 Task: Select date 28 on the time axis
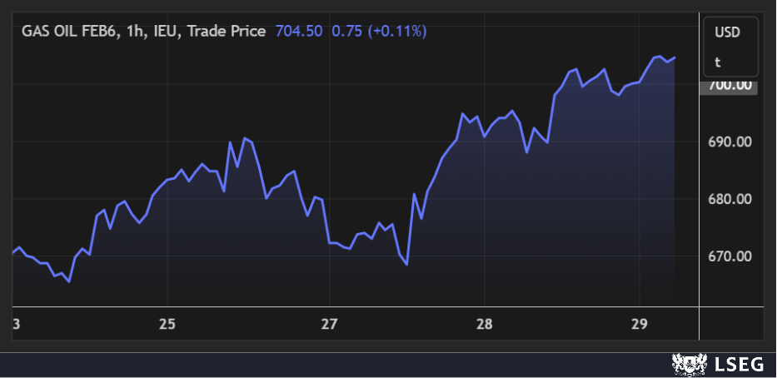485,323
